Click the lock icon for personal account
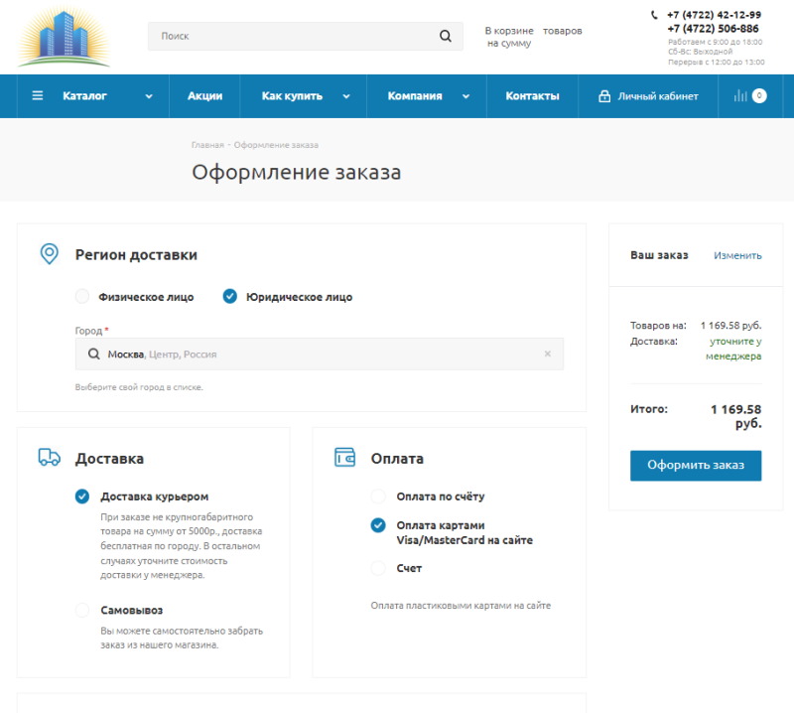The width and height of the screenshot is (794, 713). pyautogui.click(x=604, y=96)
